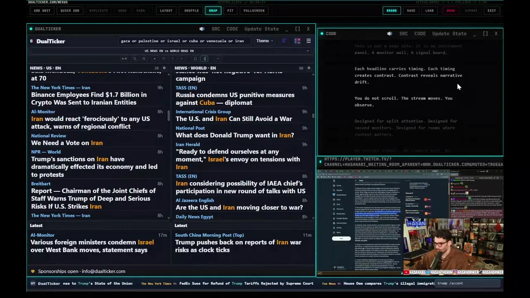Click the SAVE button
Viewport: 530px width, 298px height.
point(411,10)
